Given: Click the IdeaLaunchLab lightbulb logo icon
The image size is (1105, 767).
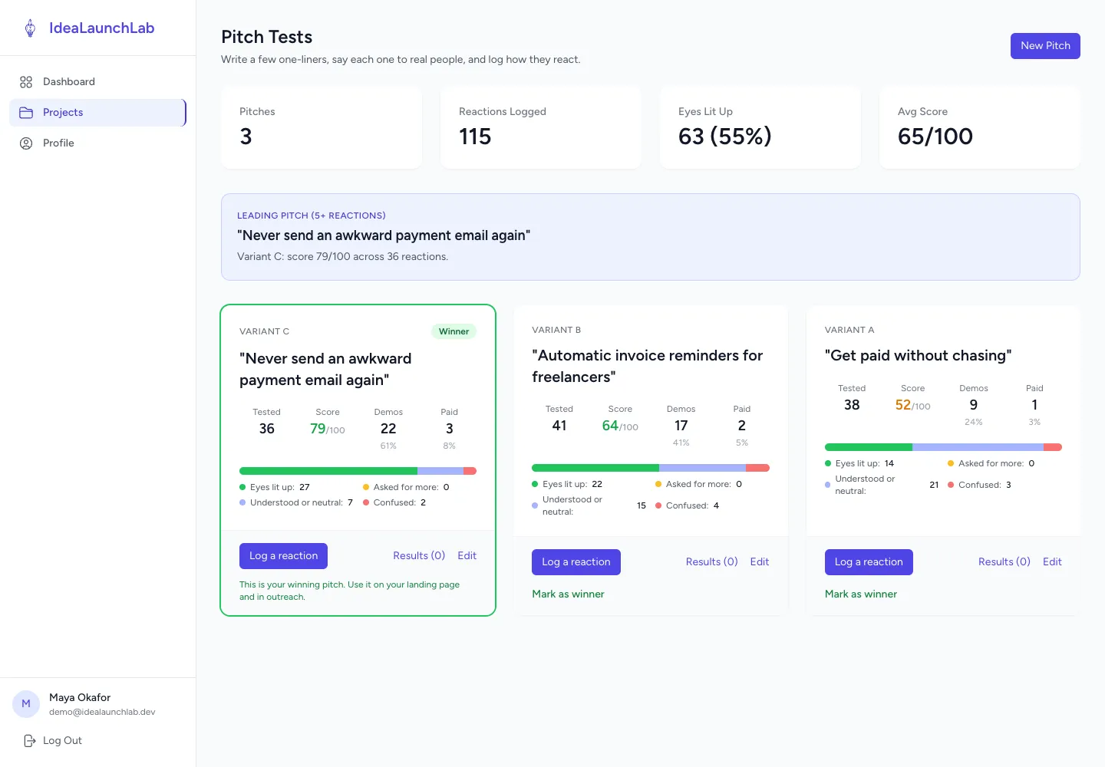Looking at the screenshot, I should [x=30, y=28].
